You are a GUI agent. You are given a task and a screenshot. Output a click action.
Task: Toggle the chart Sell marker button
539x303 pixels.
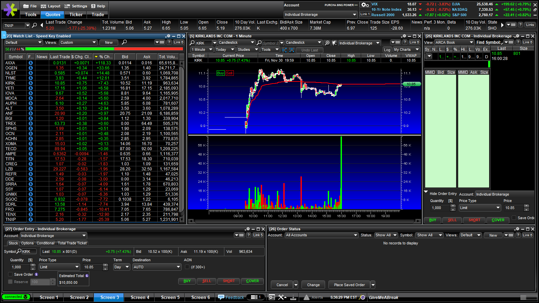coord(229,73)
